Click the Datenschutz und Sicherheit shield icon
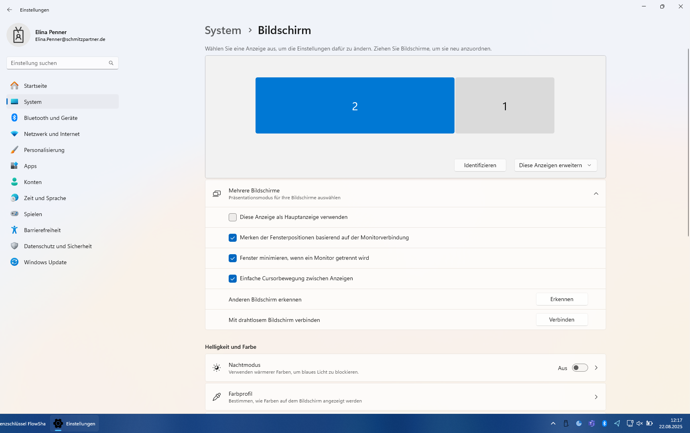 (x=14, y=246)
